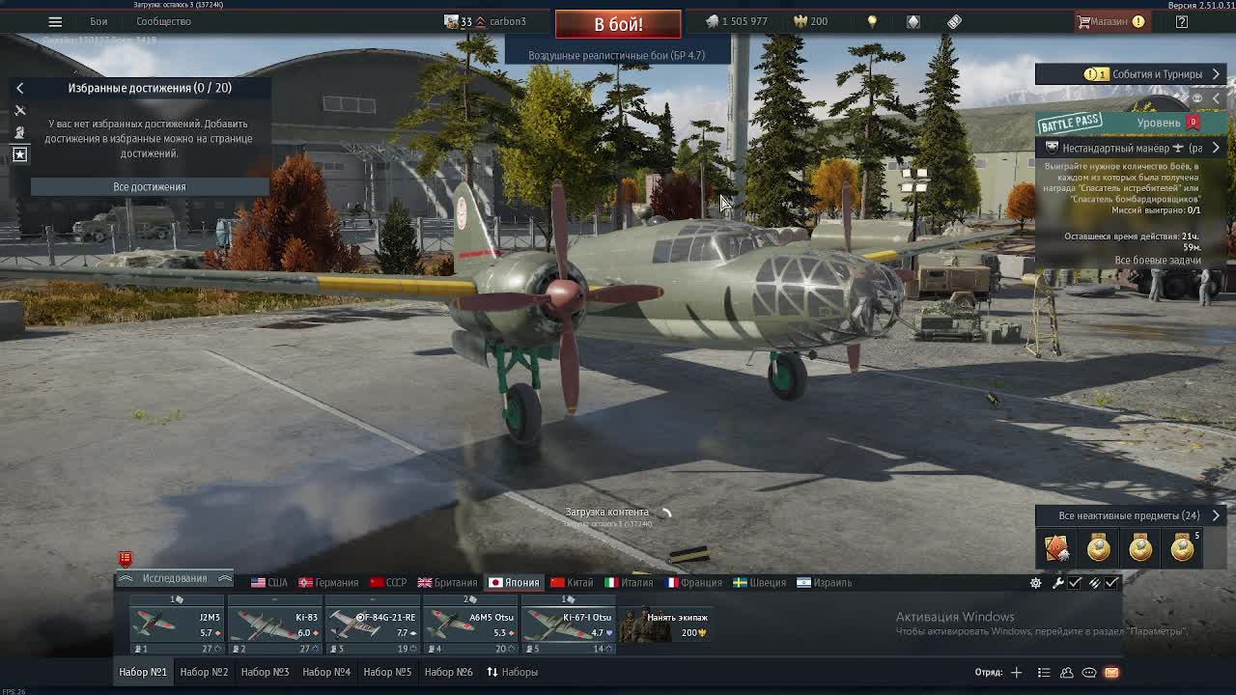The width and height of the screenshot is (1236, 695).
Task: Open the hamburger main menu
Action: tap(55, 21)
